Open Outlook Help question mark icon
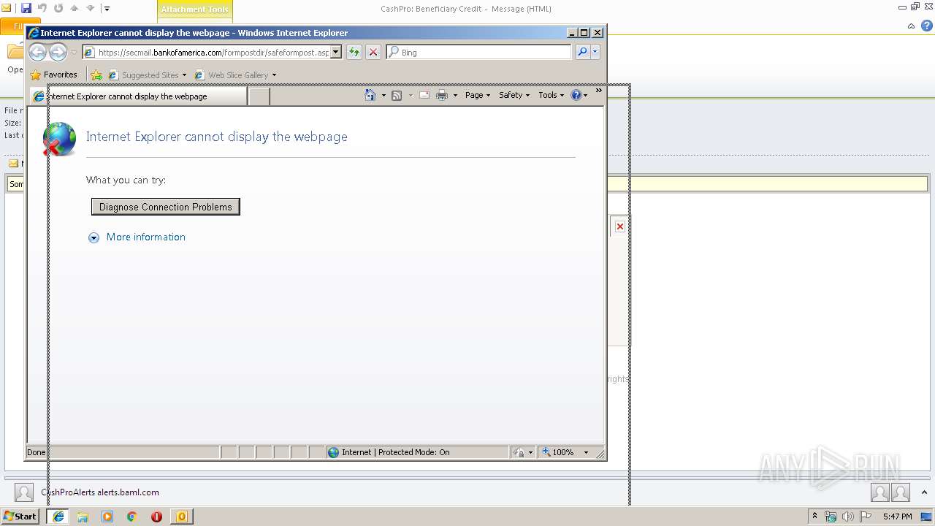The image size is (935, 526). (927, 26)
